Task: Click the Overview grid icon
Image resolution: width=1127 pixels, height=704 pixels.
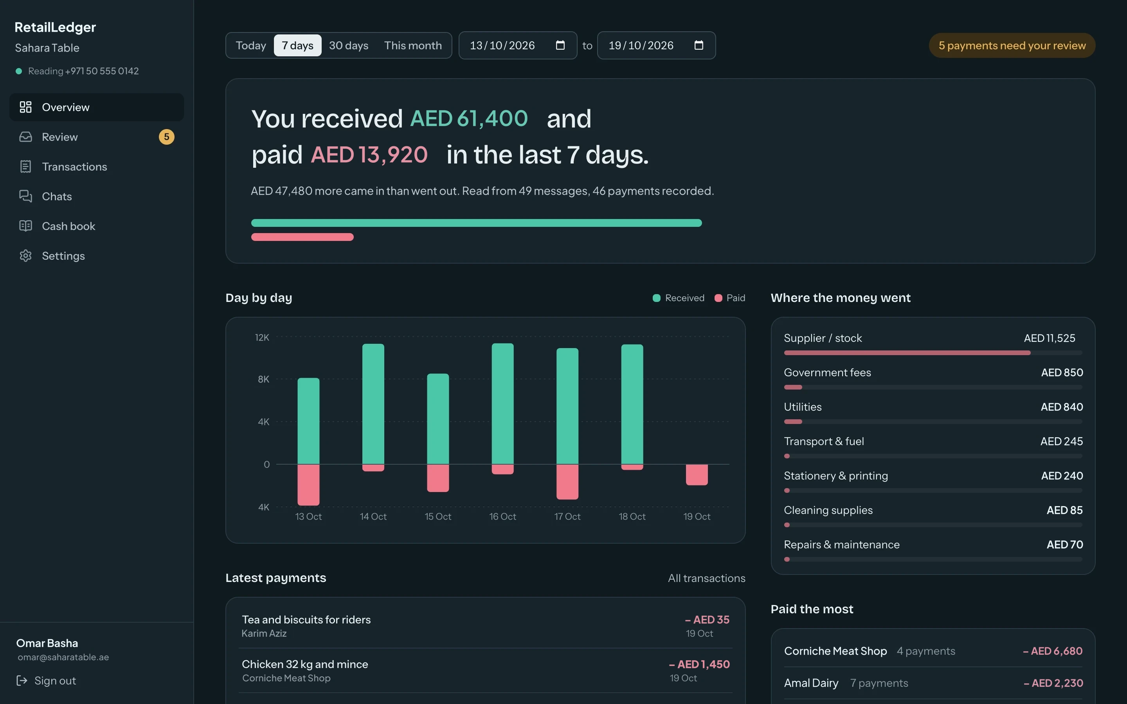Action: [x=25, y=107]
